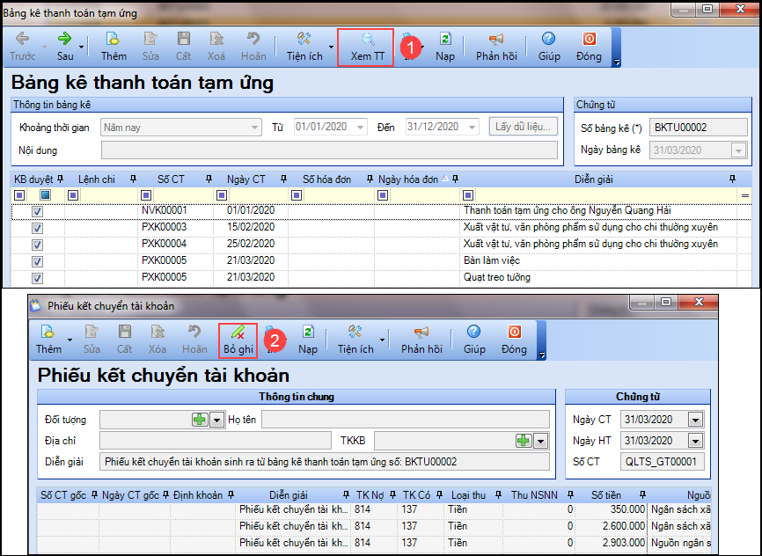The image size is (762, 556).
Task: Click Đóng in Phiếu kết chuyển toolbar
Action: tap(514, 340)
